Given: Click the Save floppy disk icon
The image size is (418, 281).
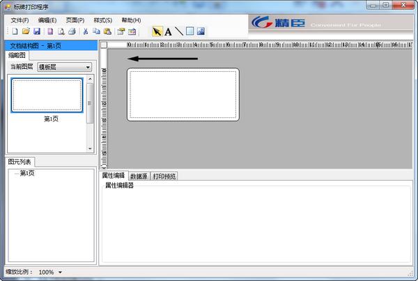Looking at the screenshot, I should pyautogui.click(x=36, y=31).
